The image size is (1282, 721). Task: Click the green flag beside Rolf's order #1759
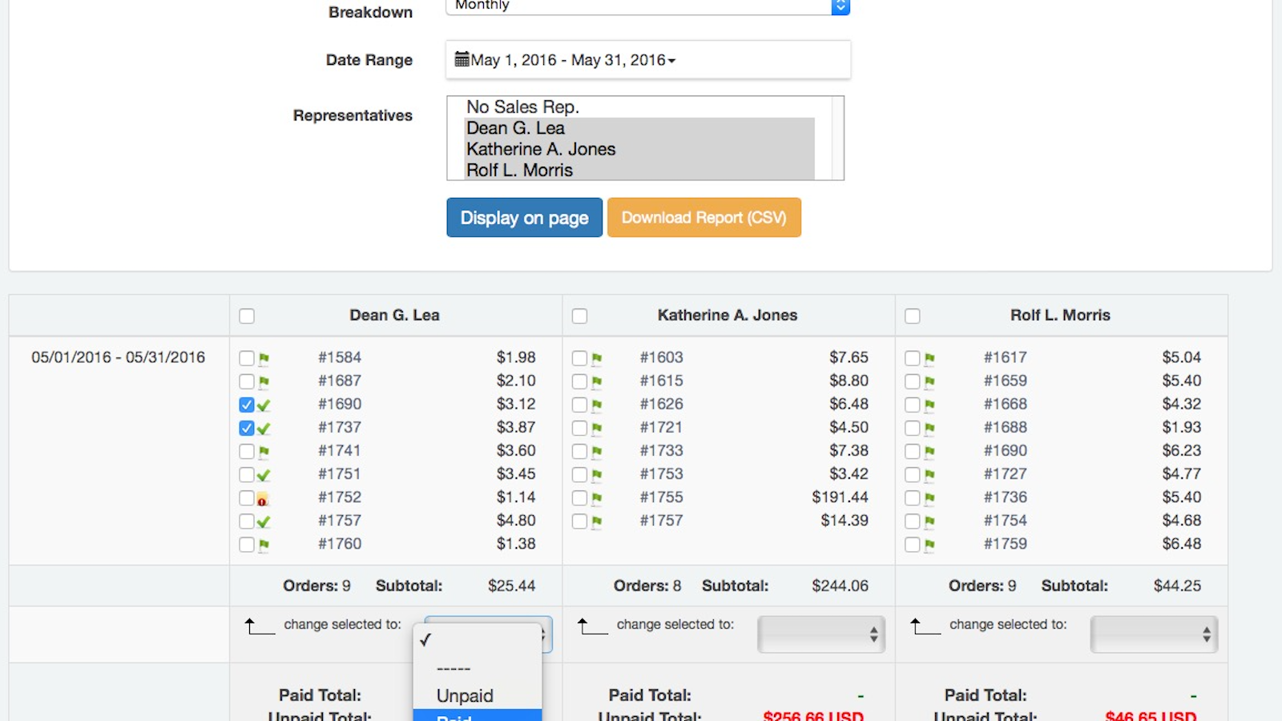pyautogui.click(x=929, y=545)
